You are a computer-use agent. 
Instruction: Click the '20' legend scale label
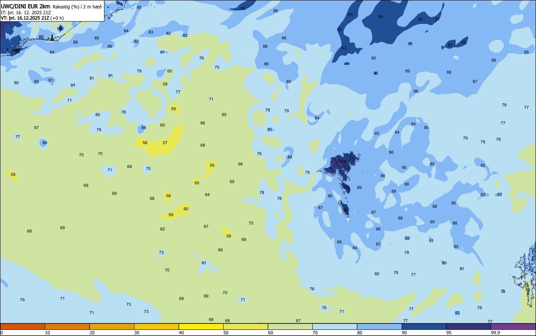[x=92, y=333]
